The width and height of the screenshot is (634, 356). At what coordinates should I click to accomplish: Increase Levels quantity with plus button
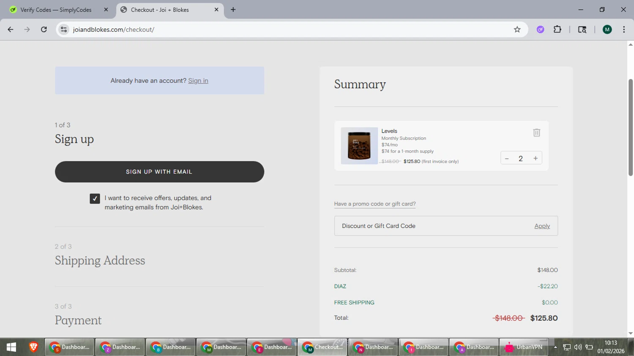(536, 158)
